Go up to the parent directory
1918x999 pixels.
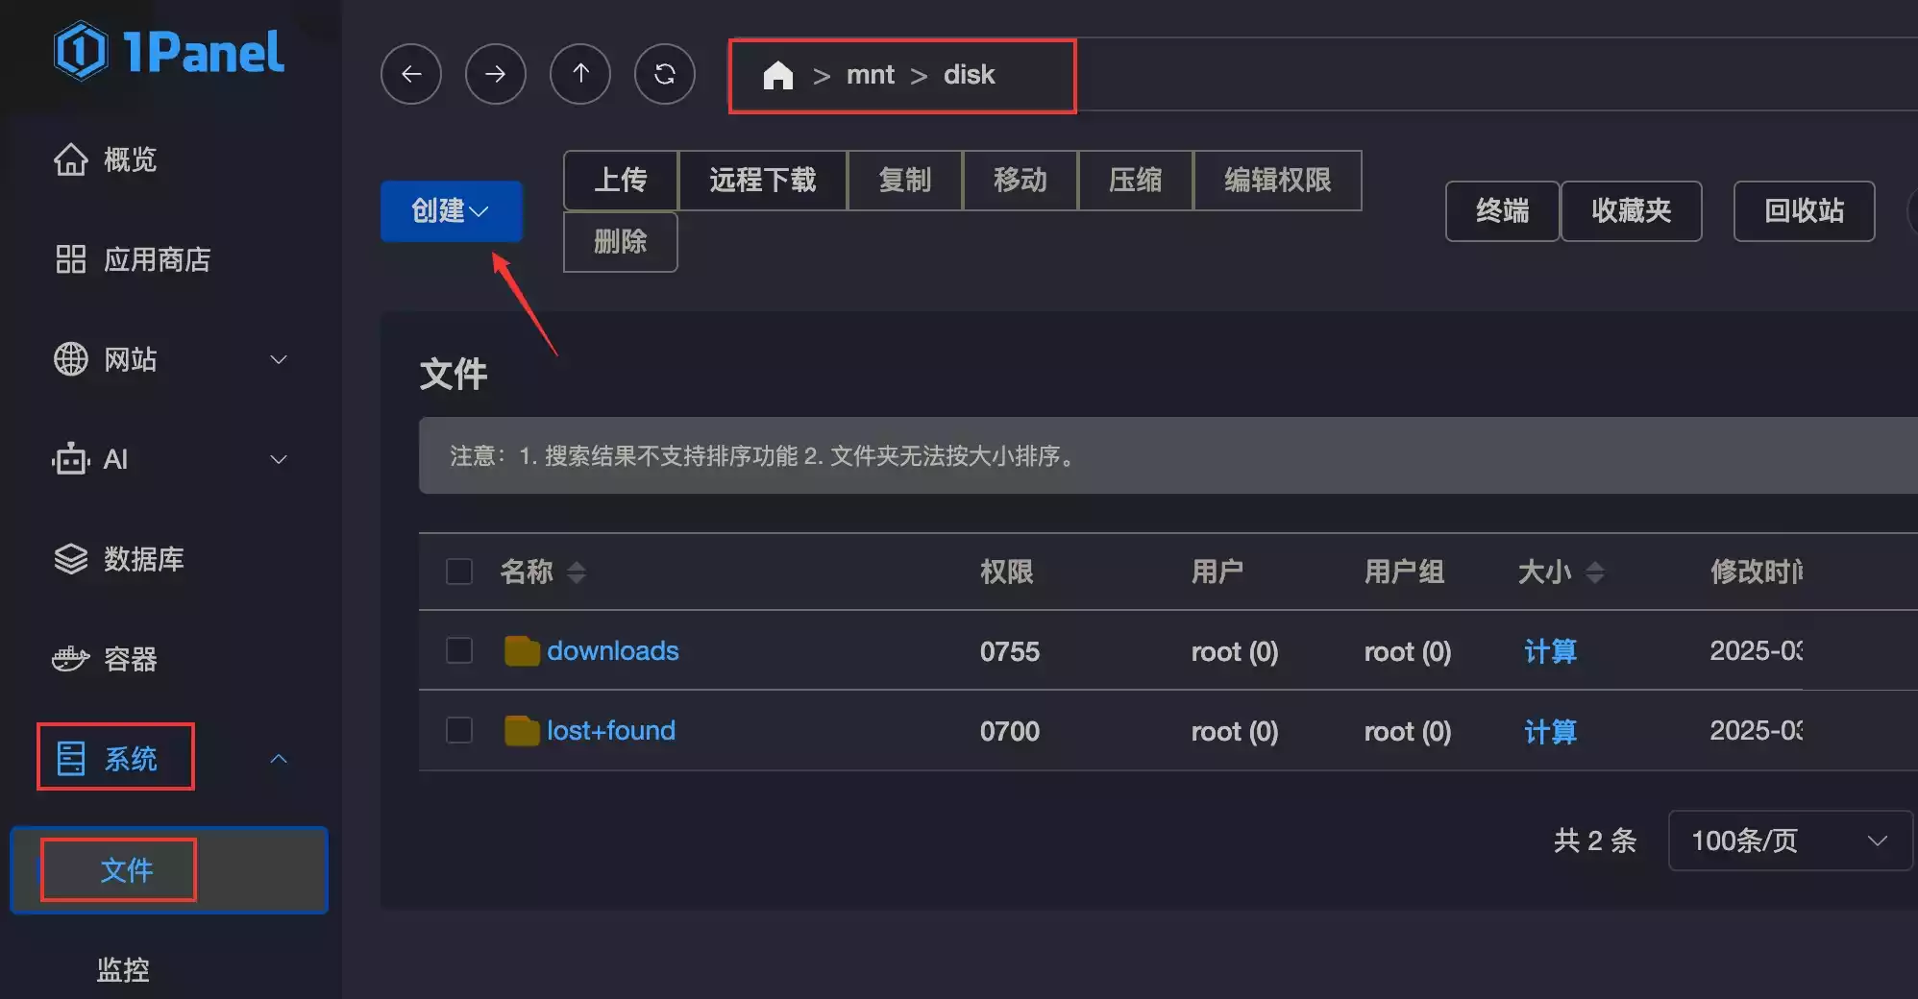point(580,74)
